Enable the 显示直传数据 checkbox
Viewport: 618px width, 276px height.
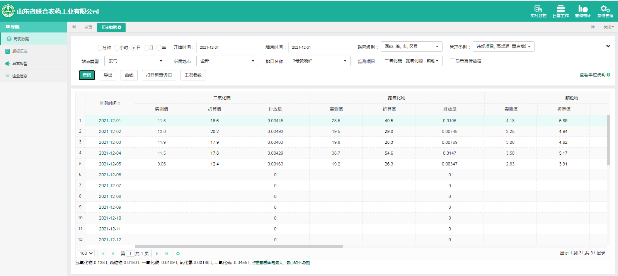[452, 61]
